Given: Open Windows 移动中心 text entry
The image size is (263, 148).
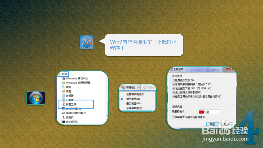Looking at the screenshot, I should [x=77, y=78].
